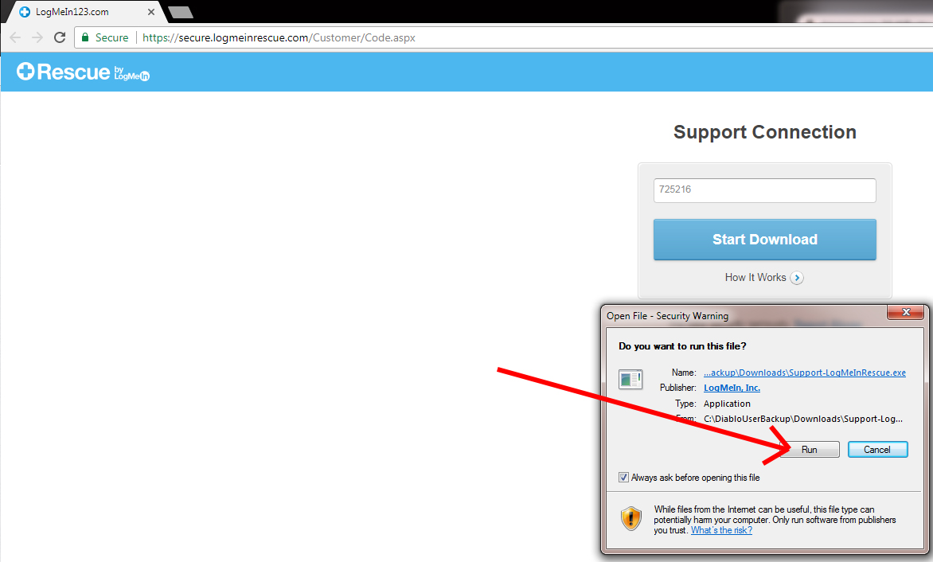Image resolution: width=933 pixels, height=562 pixels.
Task: Click the Support-LogMeInRescue.exe file name link
Action: [804, 373]
